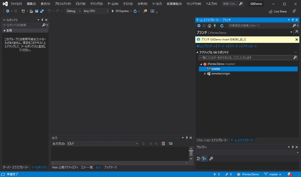Click the Save All icon
Screen dimensions: 301x177
click(x=42, y=11)
